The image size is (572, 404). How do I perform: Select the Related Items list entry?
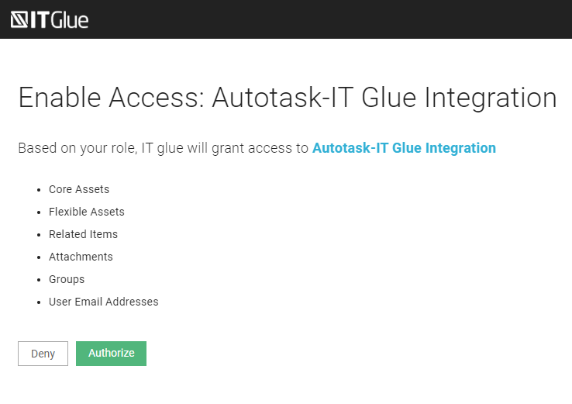coord(83,234)
